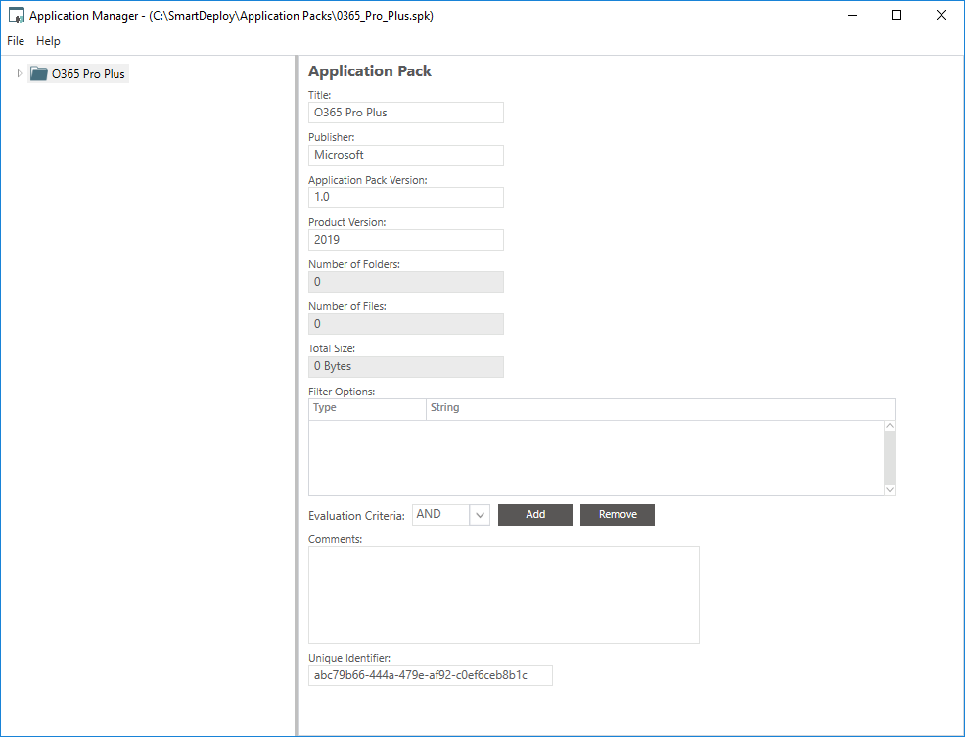Click the Unique Identifier field

click(x=431, y=675)
